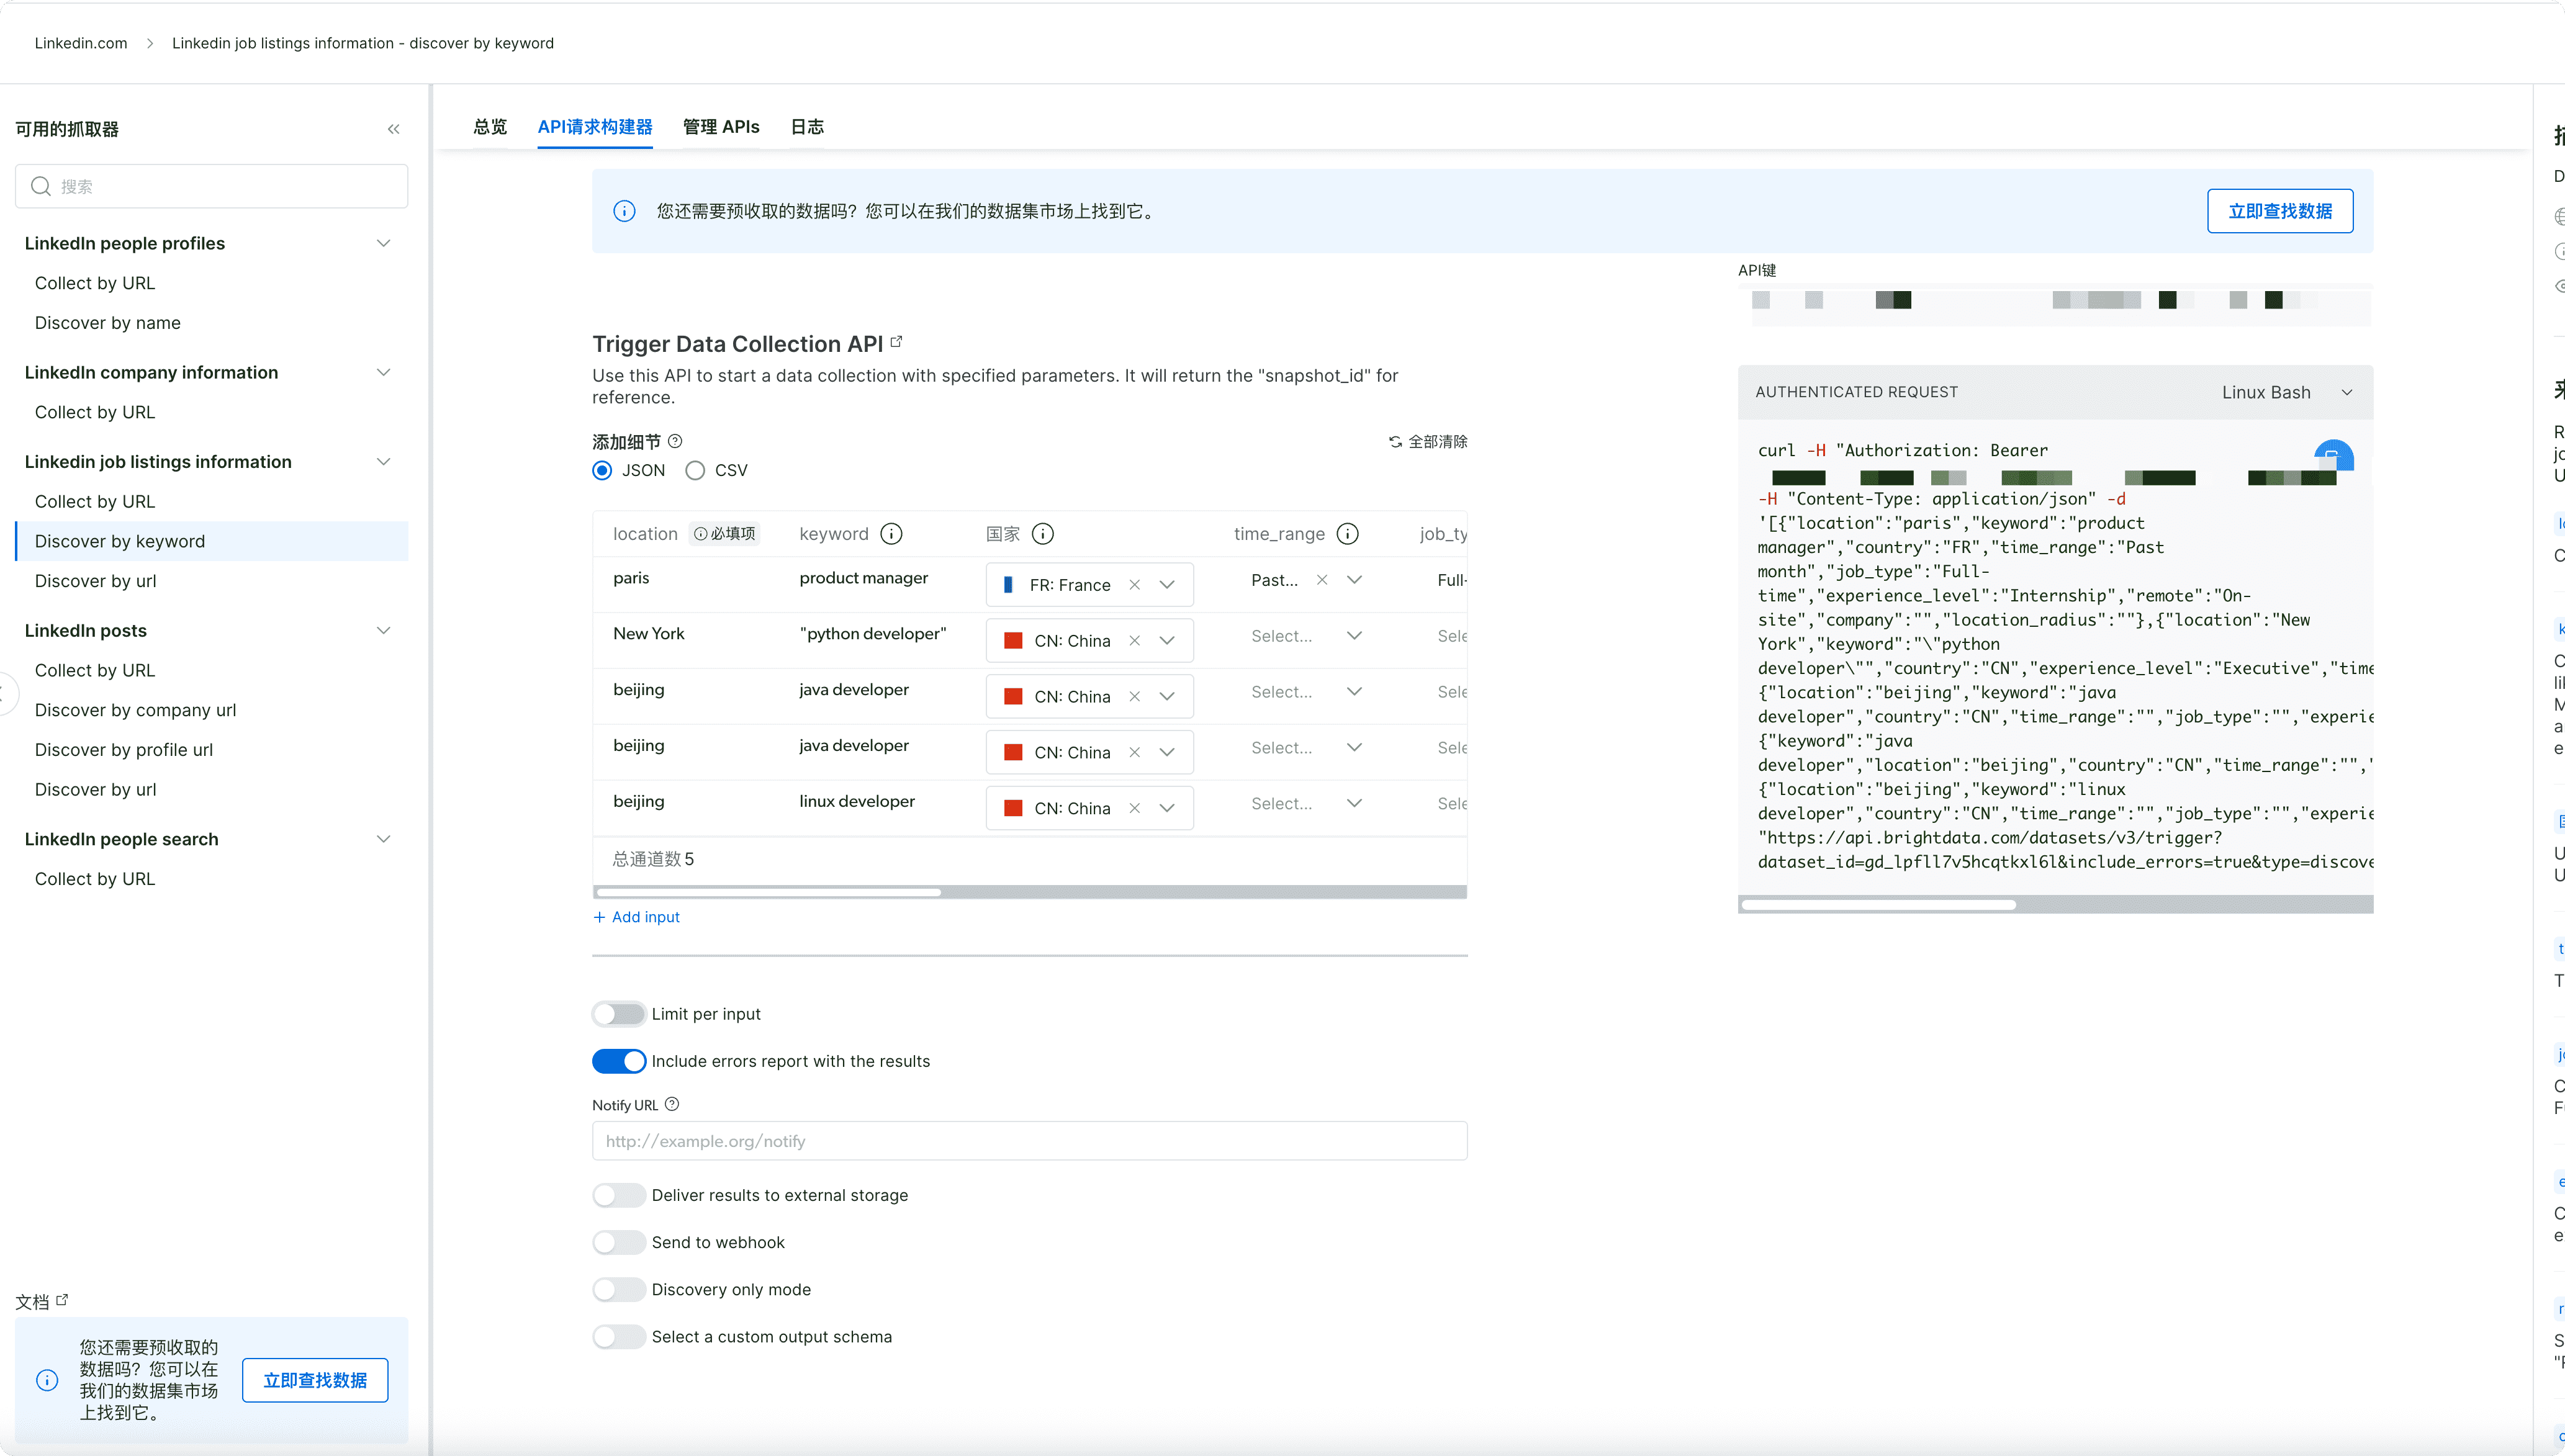Clear the Past... time_range value
The width and height of the screenshot is (2565, 1456).
click(1322, 580)
